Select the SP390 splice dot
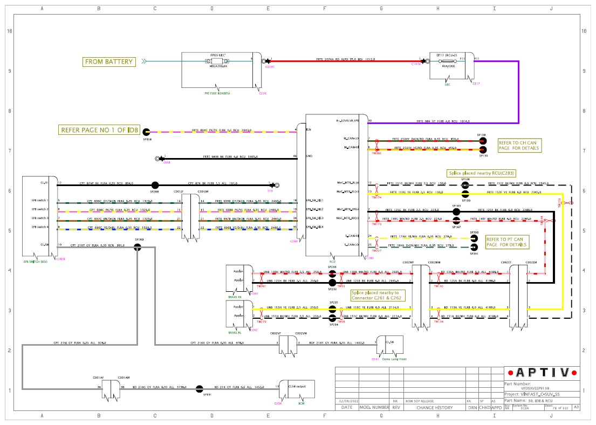The image size is (596, 425). [x=474, y=238]
